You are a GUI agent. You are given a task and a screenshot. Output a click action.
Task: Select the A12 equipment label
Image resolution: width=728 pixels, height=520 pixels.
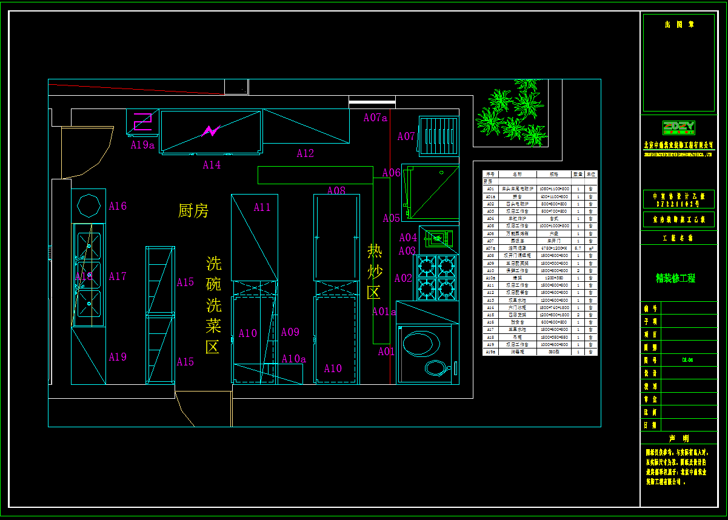(x=305, y=154)
